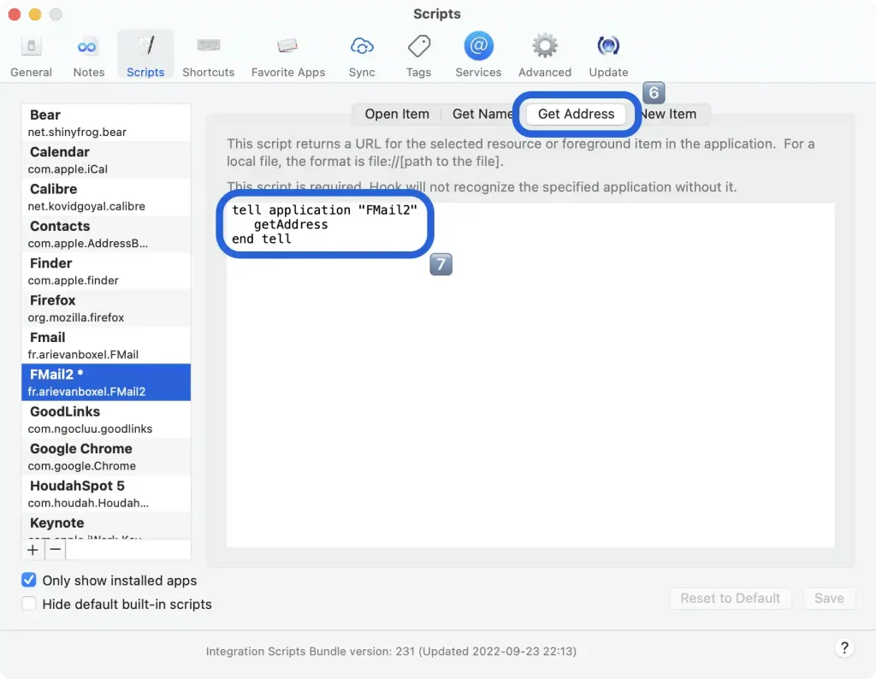Open the Tags preferences pane
Viewport: 876px width, 679px height.
click(x=418, y=56)
